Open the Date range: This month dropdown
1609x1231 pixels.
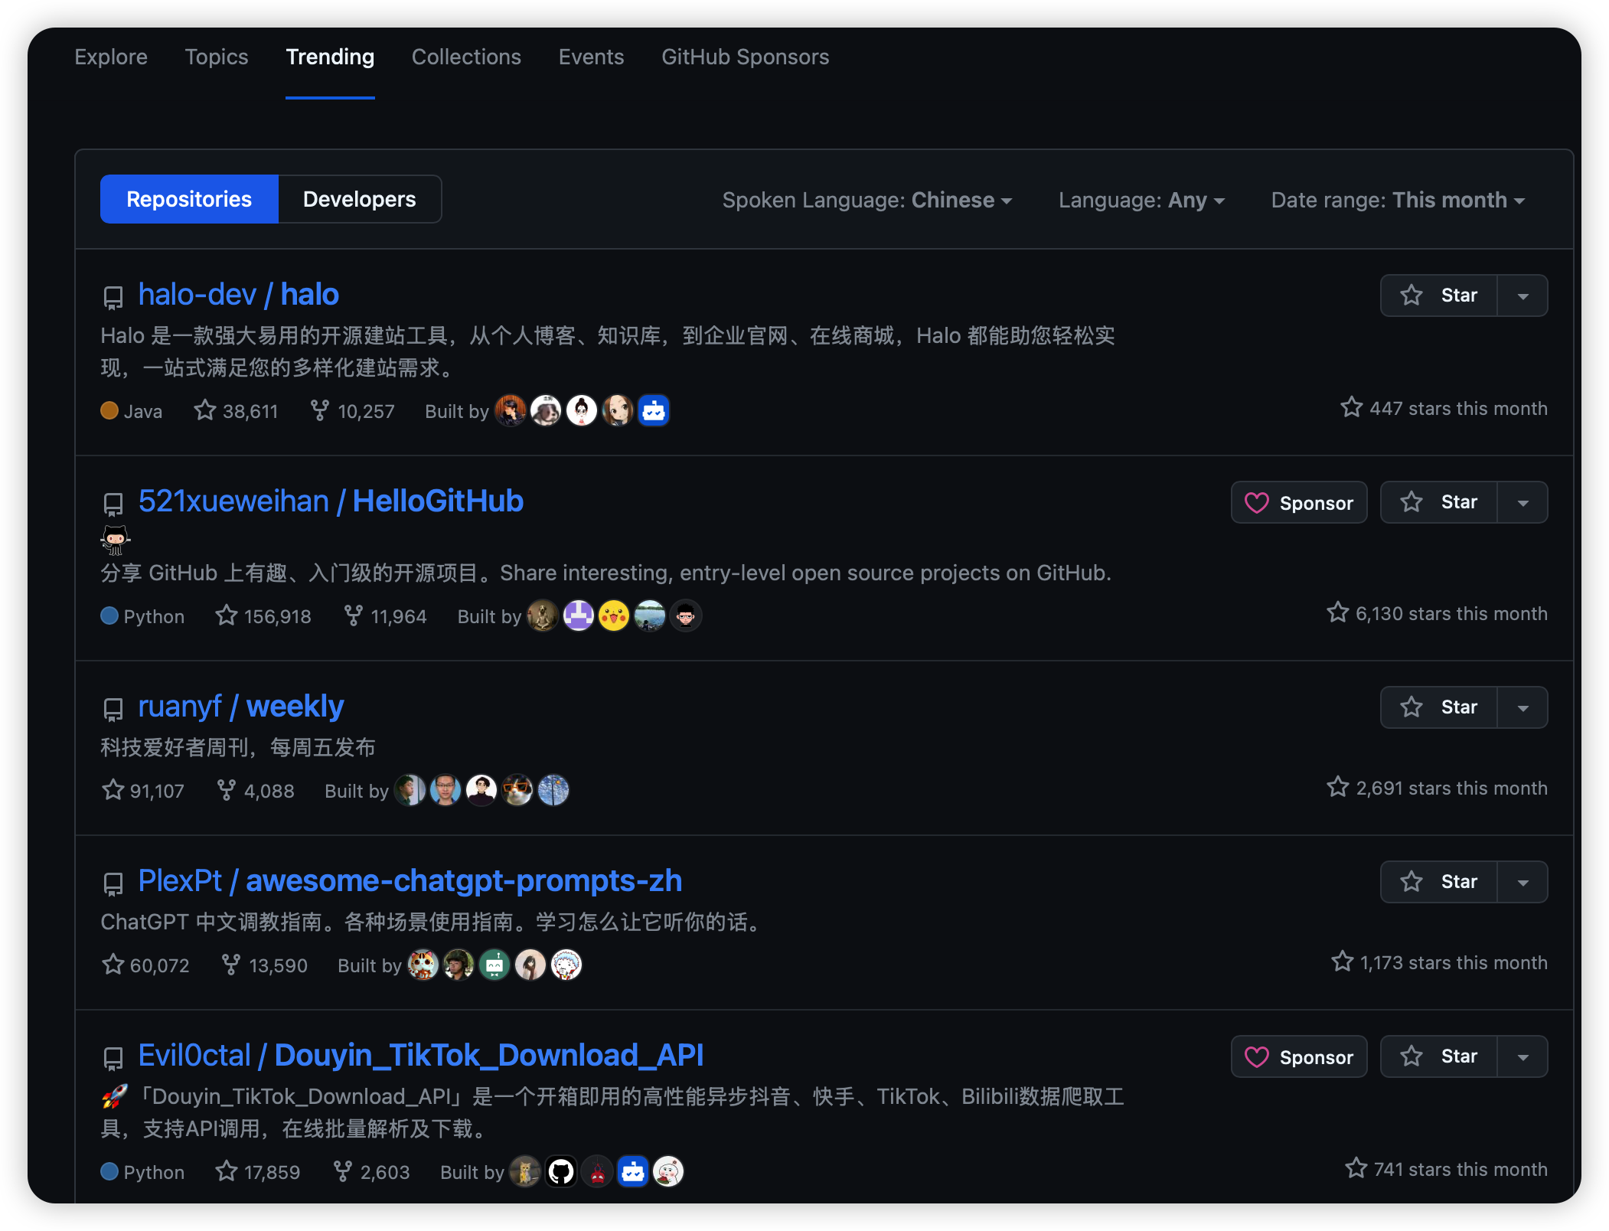[1398, 200]
